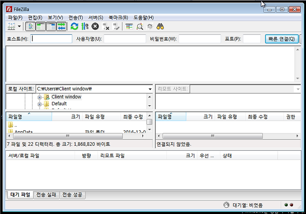Open 서버(S) menu
Screen dimensions: 306x214
(96, 18)
